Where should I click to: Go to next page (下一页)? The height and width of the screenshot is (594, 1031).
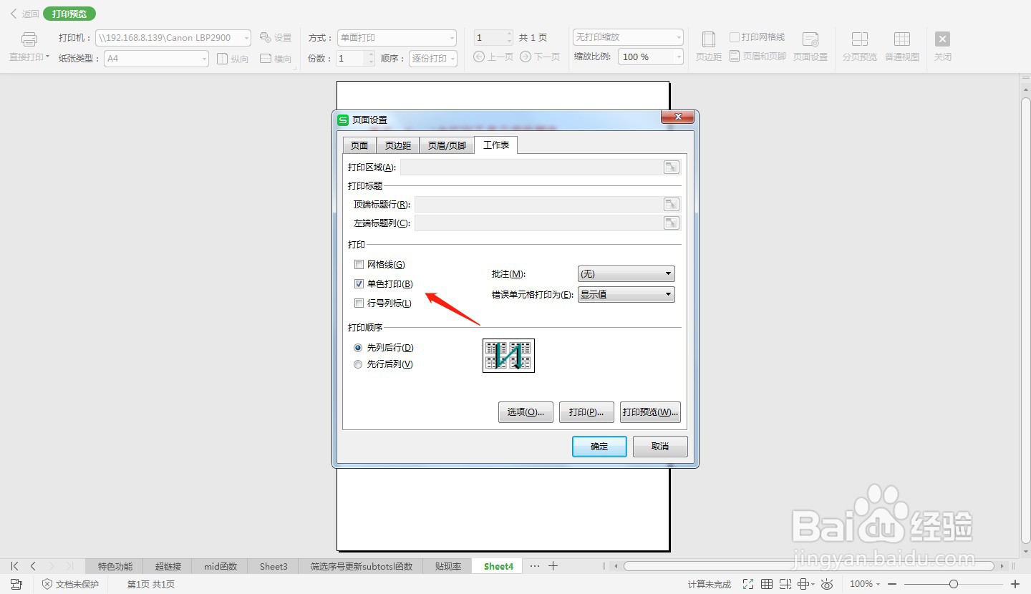tap(540, 57)
